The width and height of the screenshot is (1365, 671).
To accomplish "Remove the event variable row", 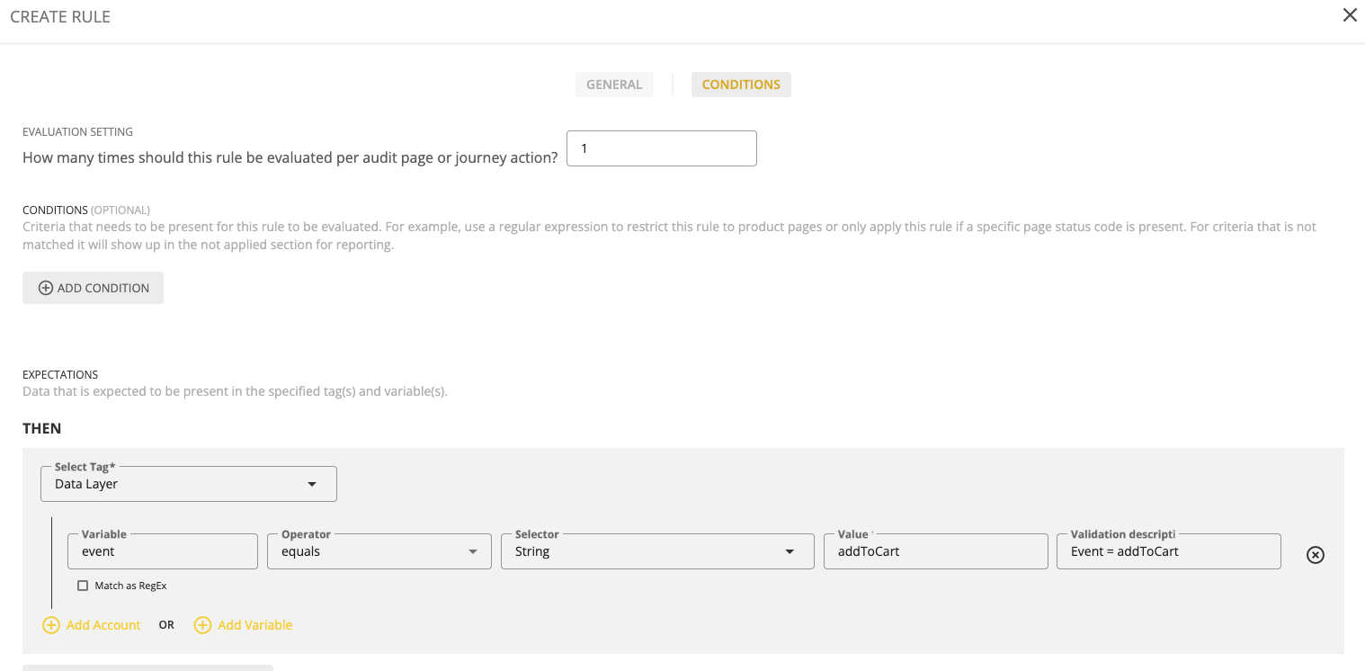I will click(1315, 555).
